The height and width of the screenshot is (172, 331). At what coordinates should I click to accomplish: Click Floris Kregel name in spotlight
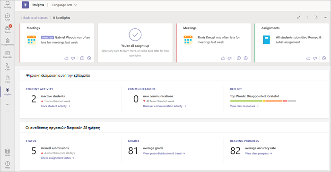click(206, 37)
